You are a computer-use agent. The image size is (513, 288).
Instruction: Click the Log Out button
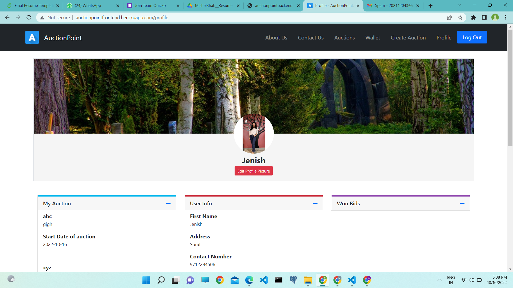pos(472,37)
